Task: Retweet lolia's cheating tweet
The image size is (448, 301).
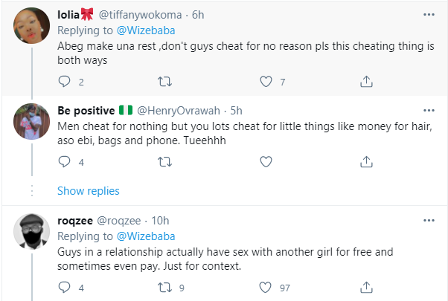Action: click(x=164, y=80)
